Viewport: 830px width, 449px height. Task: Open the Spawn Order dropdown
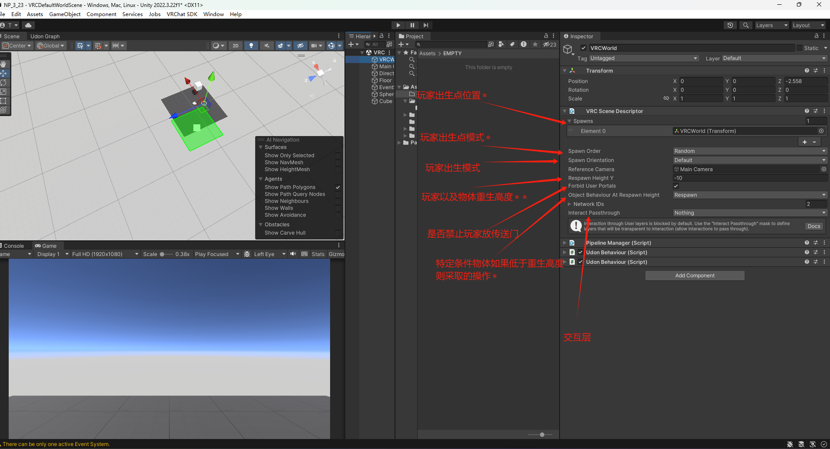750,151
